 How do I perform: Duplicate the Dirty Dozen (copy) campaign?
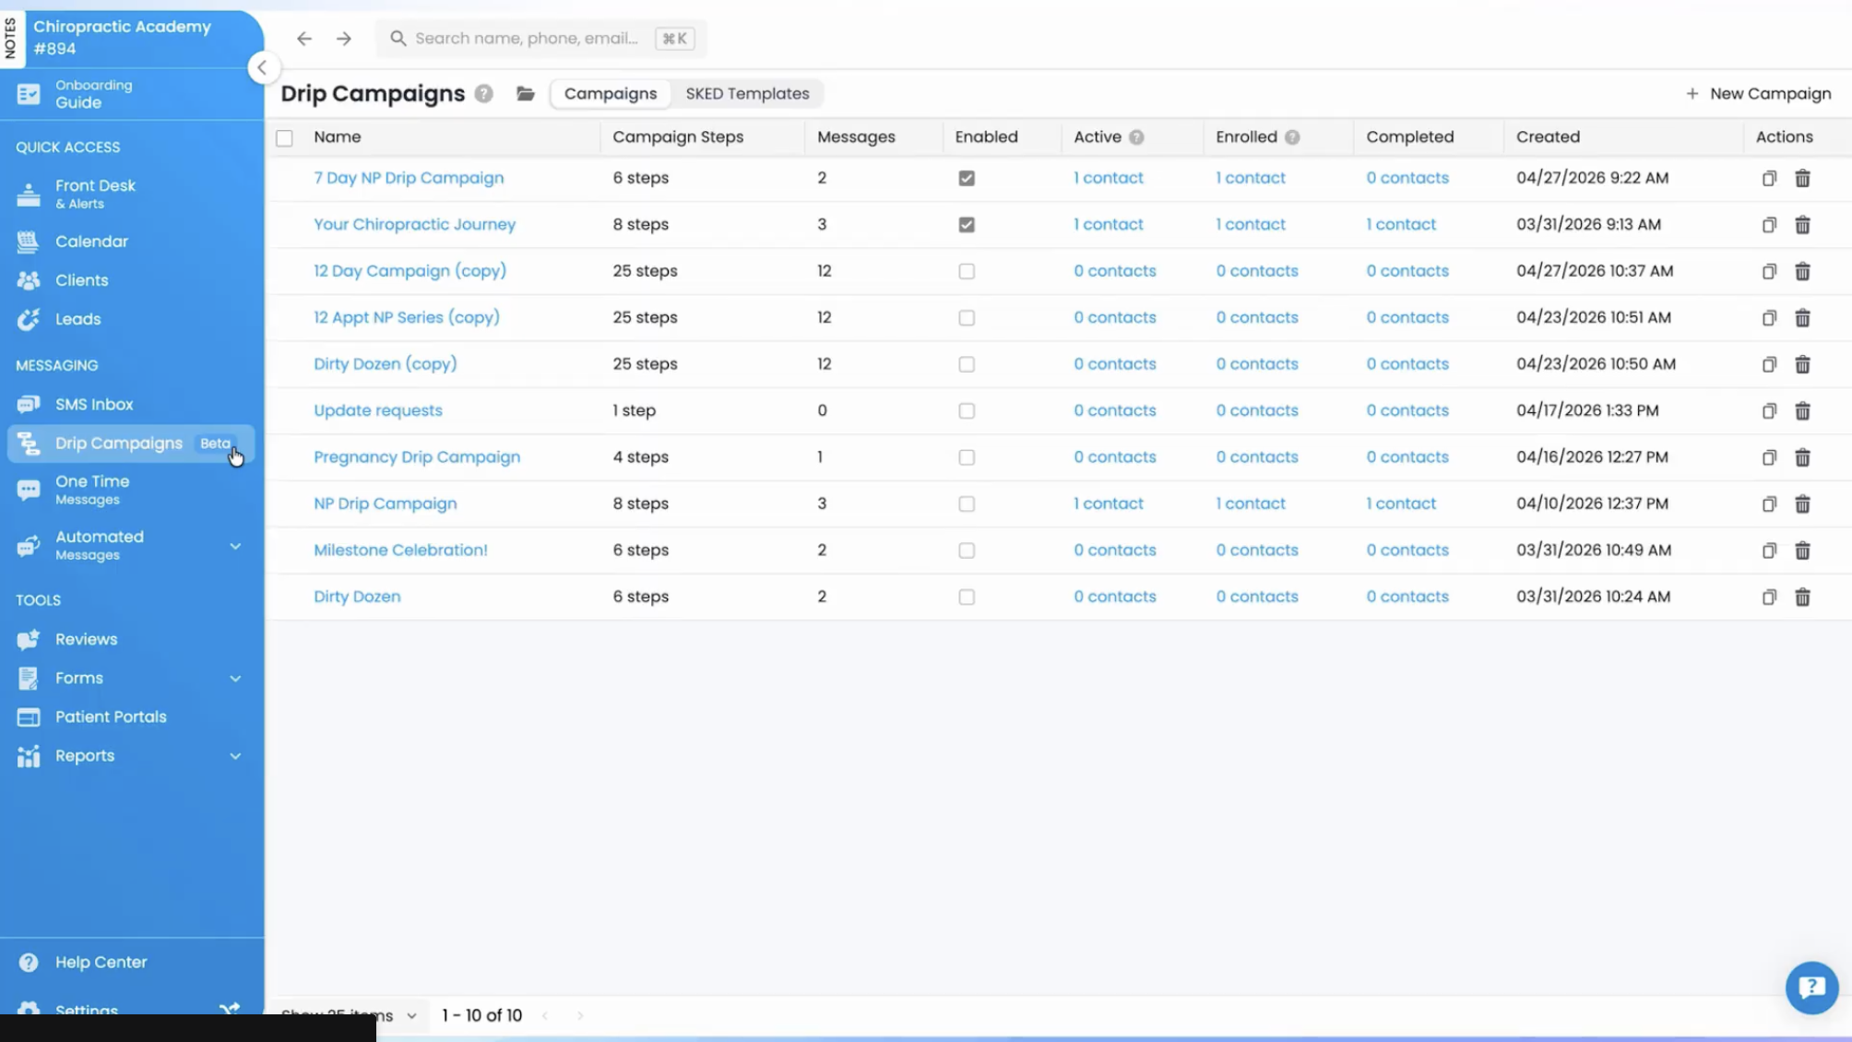click(x=1769, y=364)
